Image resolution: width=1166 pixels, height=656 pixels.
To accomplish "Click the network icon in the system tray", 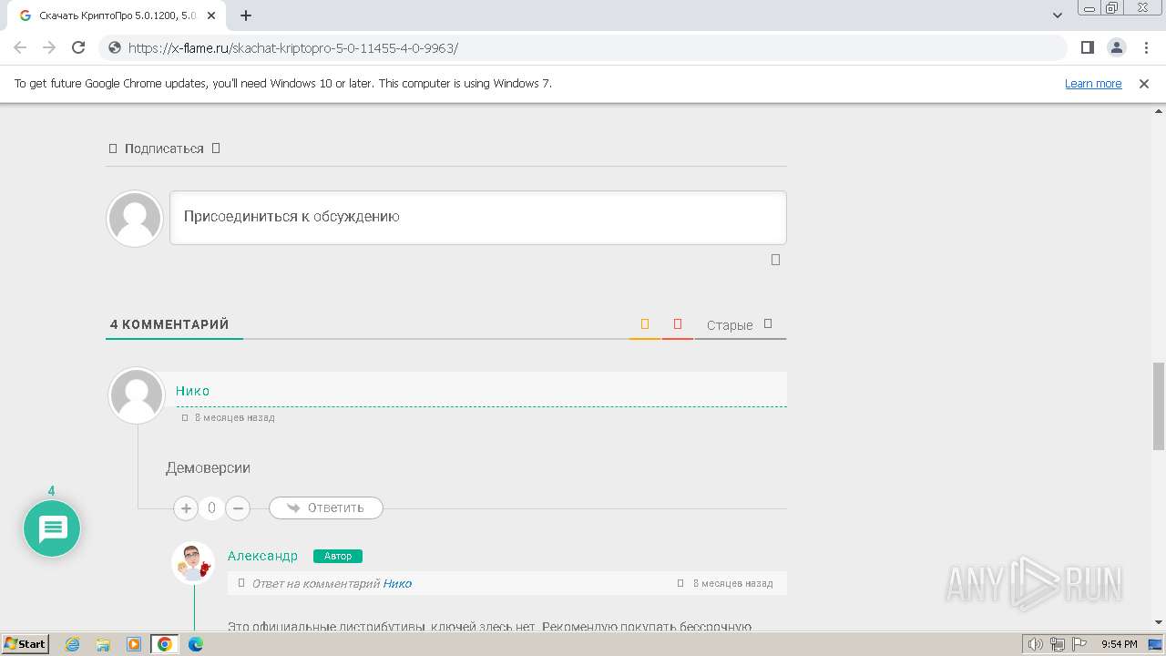I will pos(1058,644).
